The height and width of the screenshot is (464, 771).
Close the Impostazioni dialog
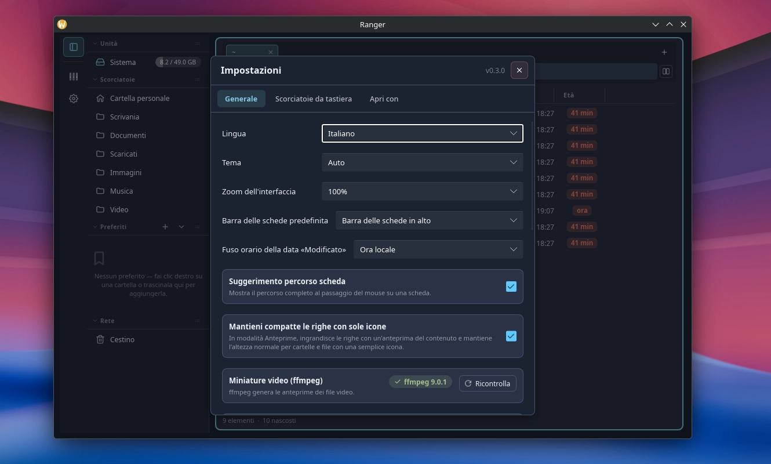click(519, 70)
